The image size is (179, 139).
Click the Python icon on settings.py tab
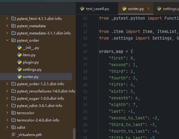tap(159, 9)
